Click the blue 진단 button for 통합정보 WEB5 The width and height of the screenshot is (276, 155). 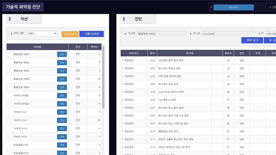(x=62, y=79)
